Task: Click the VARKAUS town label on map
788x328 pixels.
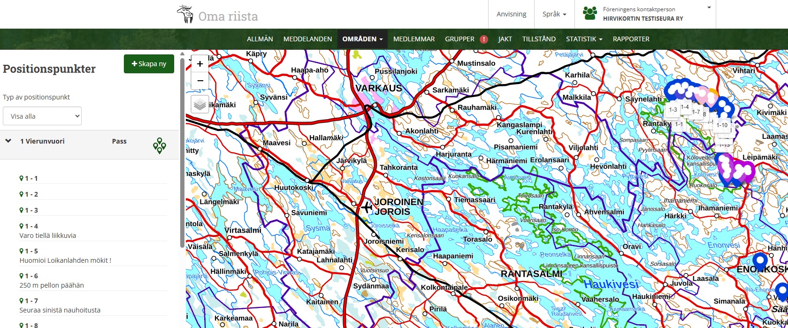Action: click(378, 88)
